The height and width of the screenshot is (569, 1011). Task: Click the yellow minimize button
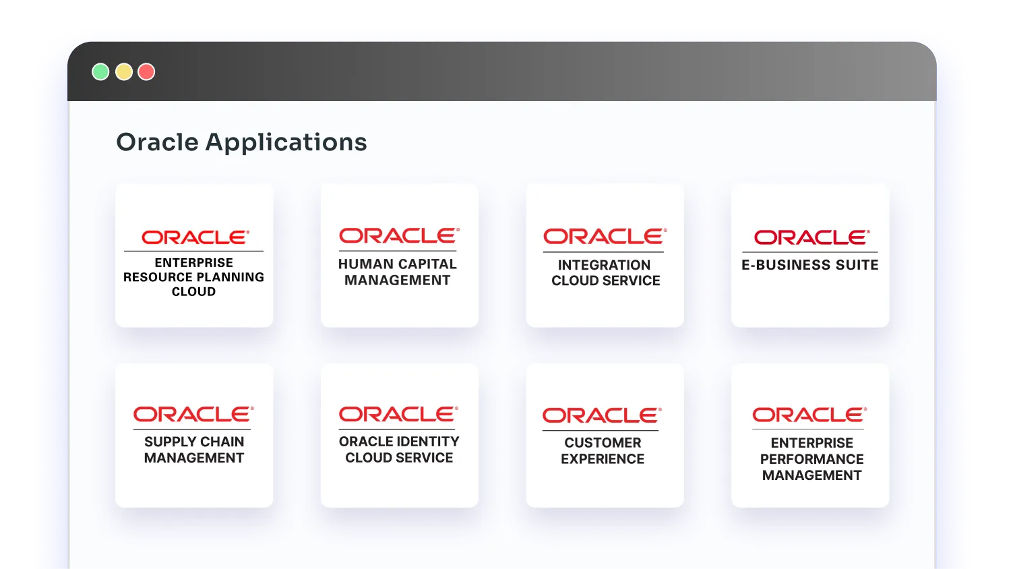point(123,71)
